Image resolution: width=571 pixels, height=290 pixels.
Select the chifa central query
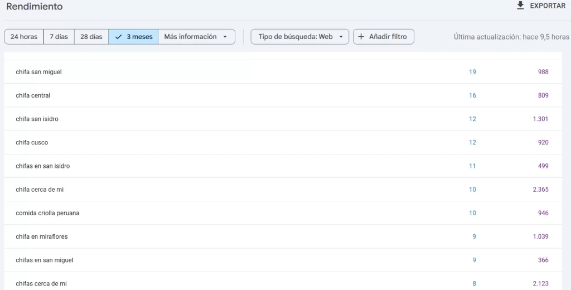[33, 95]
